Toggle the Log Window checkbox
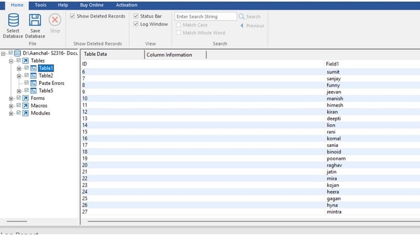 coord(136,24)
